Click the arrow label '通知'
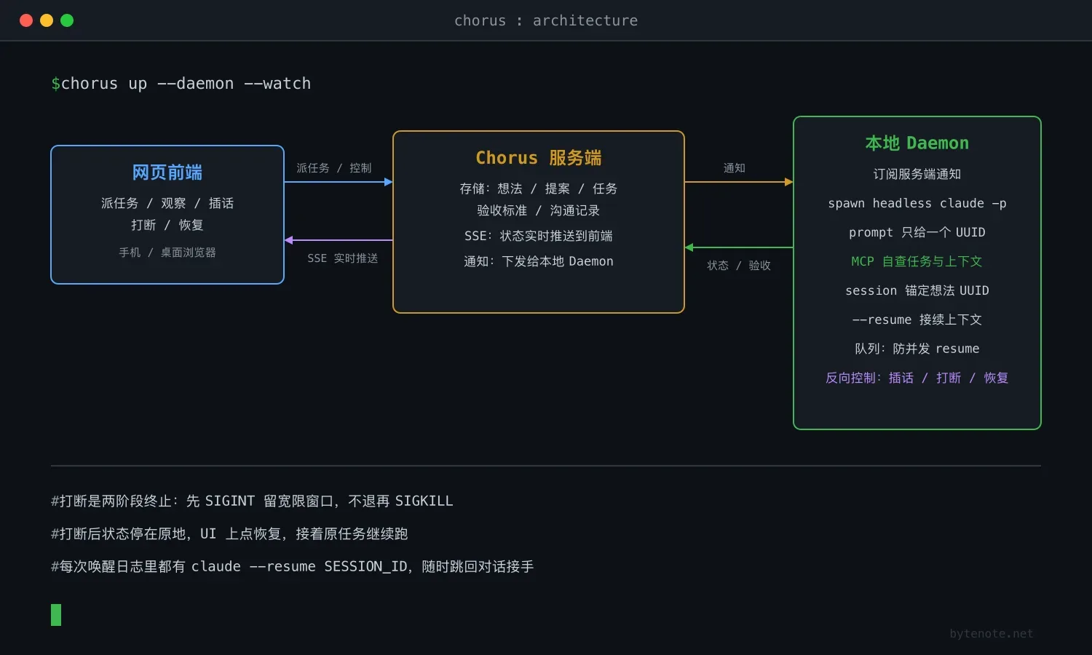This screenshot has height=655, width=1092. [x=735, y=168]
